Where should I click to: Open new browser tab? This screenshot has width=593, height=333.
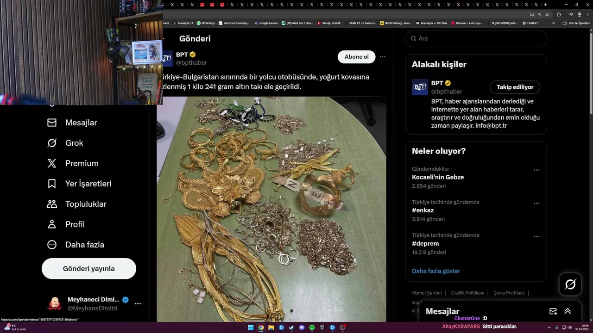pyautogui.click(x=545, y=5)
